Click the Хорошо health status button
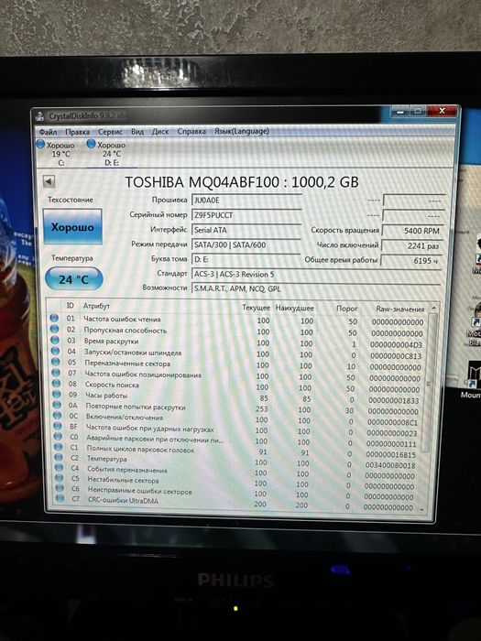The width and height of the screenshot is (481, 641). pos(72,227)
